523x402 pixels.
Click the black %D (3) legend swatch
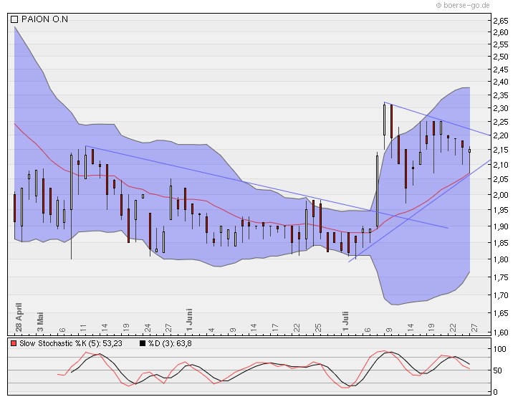pyautogui.click(x=143, y=343)
